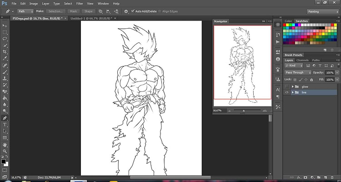Click the path alignment icon

108,11
